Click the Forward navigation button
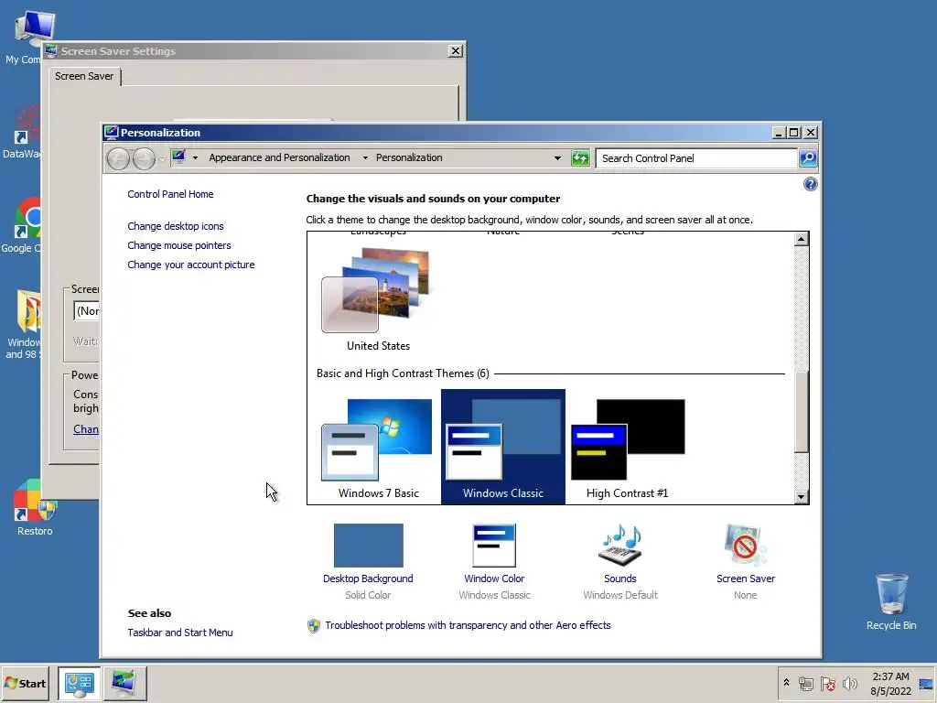The height and width of the screenshot is (703, 937). [x=144, y=158]
